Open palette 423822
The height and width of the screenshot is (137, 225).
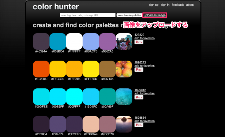pos(139,35)
